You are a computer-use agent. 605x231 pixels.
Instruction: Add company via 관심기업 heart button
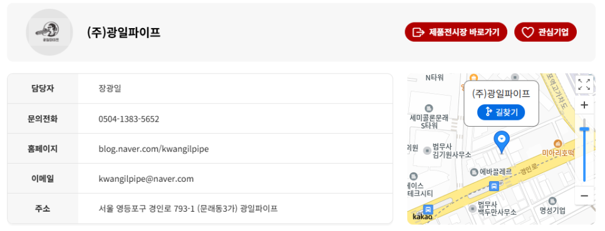coord(546,32)
